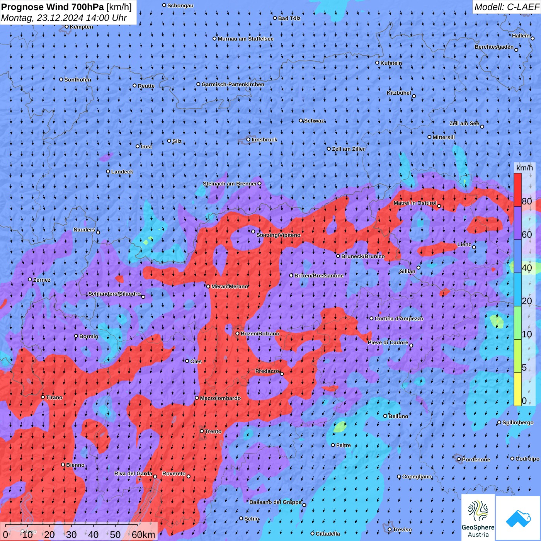This screenshot has height=541, width=541.
Task: Click the 'Schongau' town label
Action: [180, 5]
